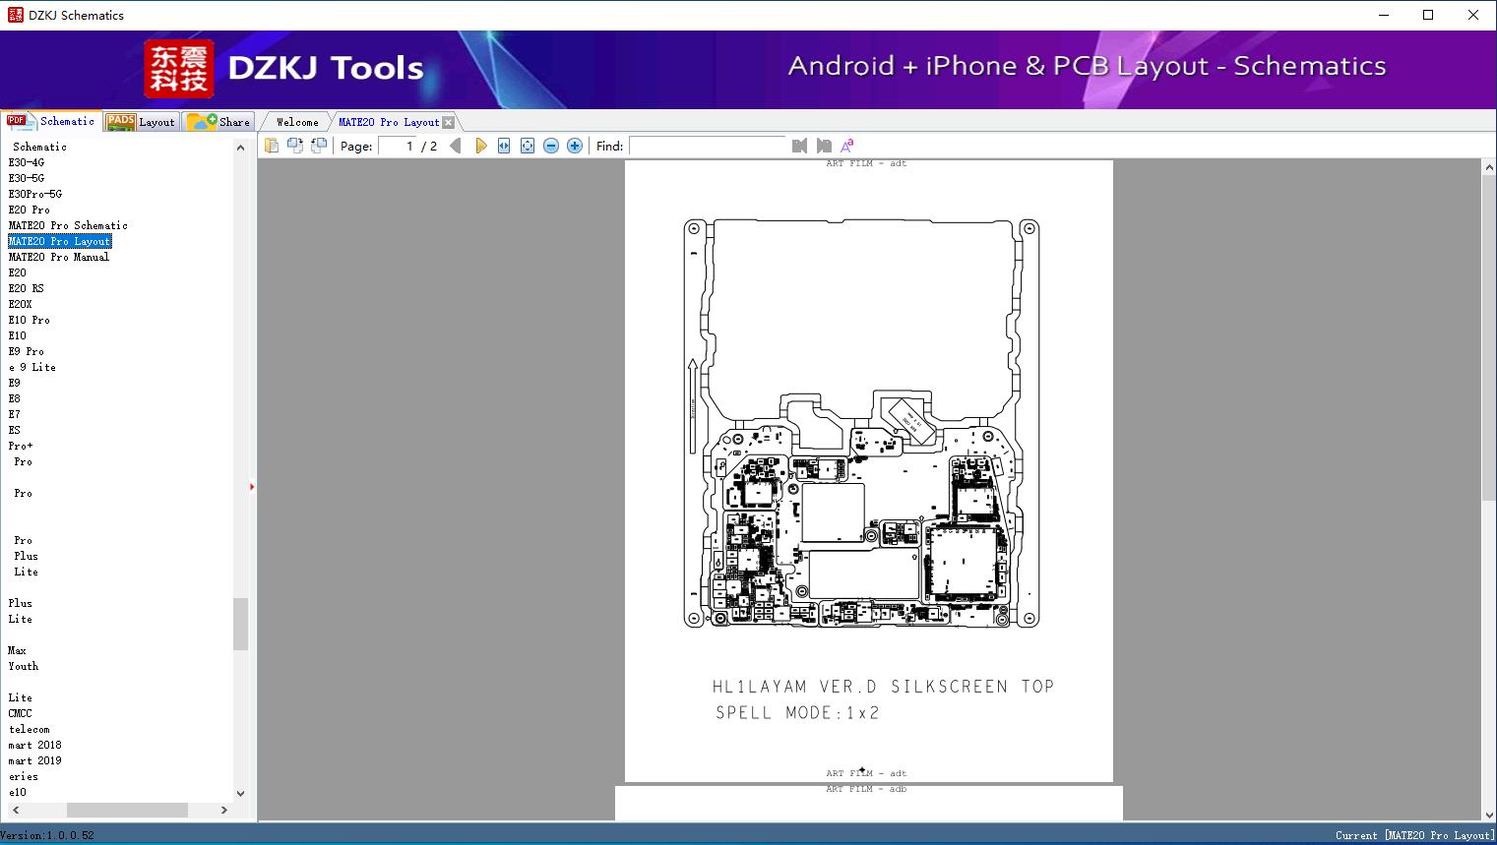The height and width of the screenshot is (845, 1497).
Task: Click the version text in status bar
Action: (47, 835)
